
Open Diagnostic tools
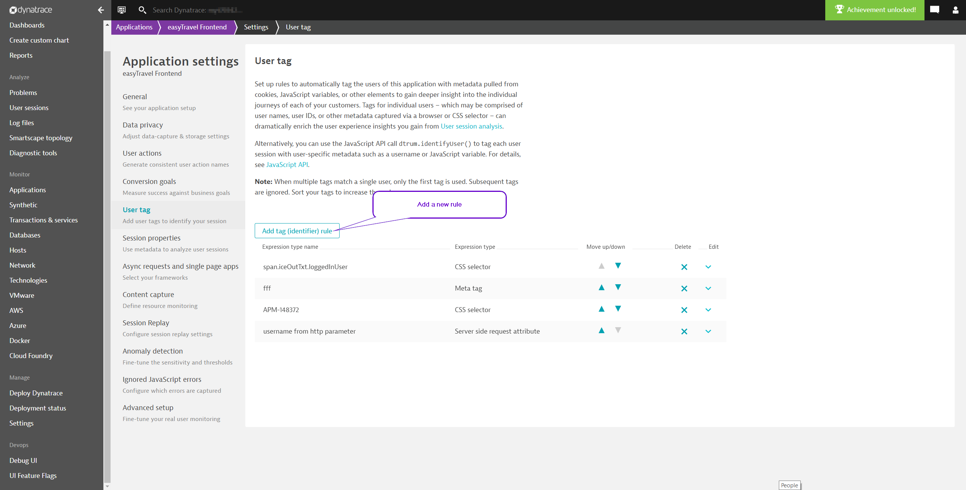pyautogui.click(x=33, y=153)
